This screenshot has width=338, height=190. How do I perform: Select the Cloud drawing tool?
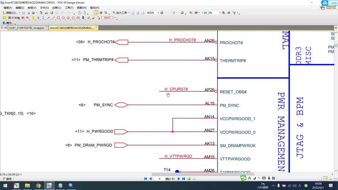pyautogui.click(x=78, y=18)
